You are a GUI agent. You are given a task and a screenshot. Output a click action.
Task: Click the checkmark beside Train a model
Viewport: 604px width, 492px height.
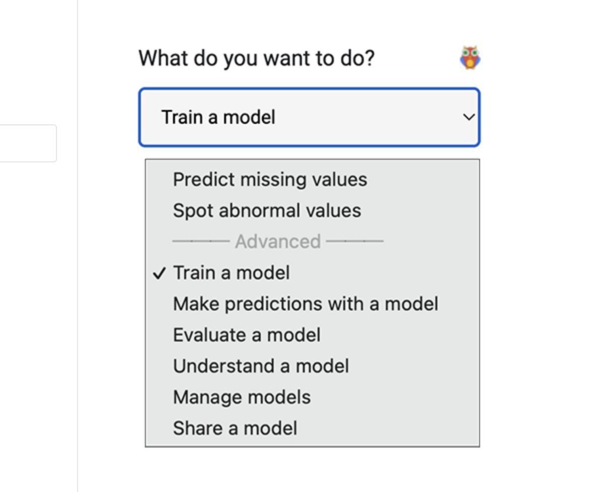[159, 273]
